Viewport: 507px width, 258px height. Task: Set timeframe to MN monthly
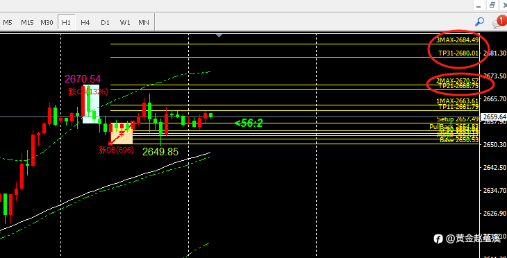[144, 22]
